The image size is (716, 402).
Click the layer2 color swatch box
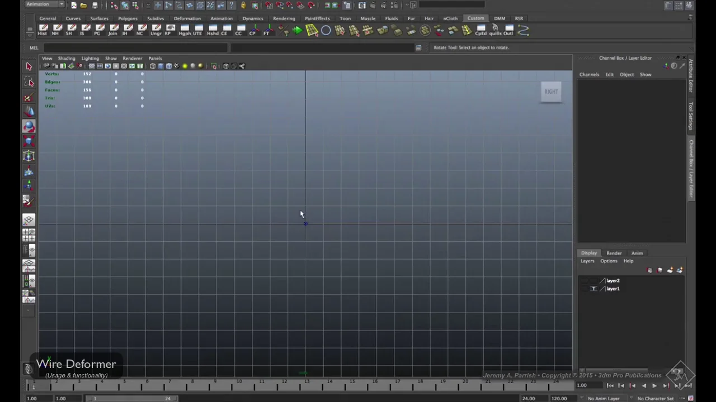602,281
